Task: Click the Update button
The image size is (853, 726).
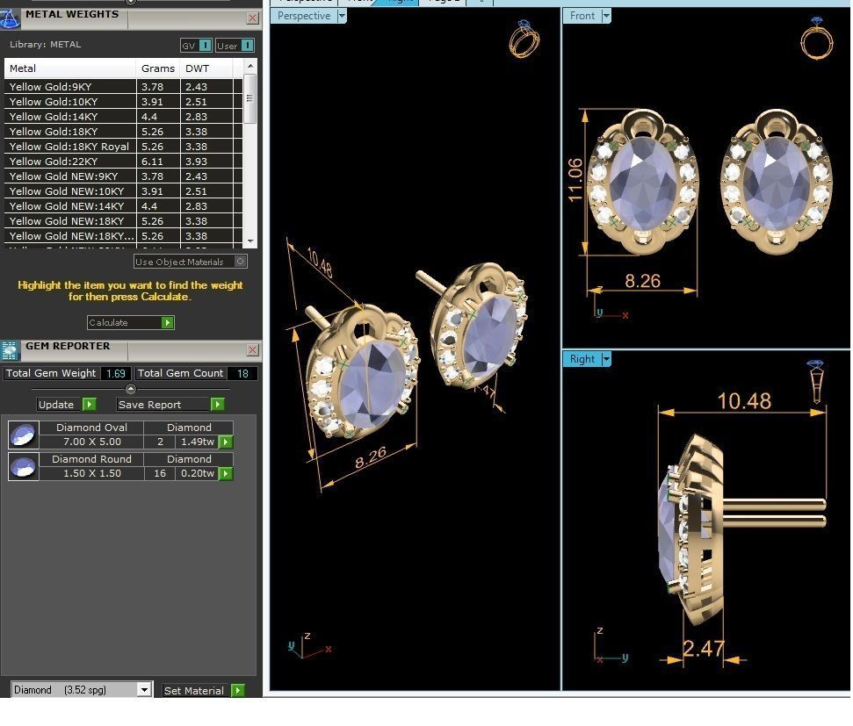Action: click(59, 405)
